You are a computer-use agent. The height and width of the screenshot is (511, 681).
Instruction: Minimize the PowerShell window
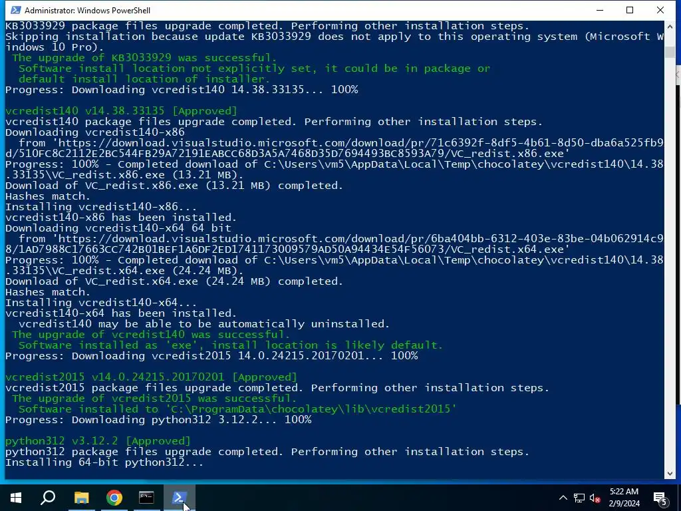[x=600, y=10]
